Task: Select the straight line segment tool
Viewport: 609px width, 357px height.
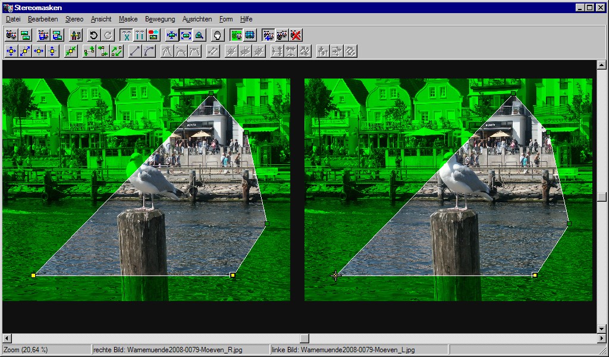Action: point(135,51)
